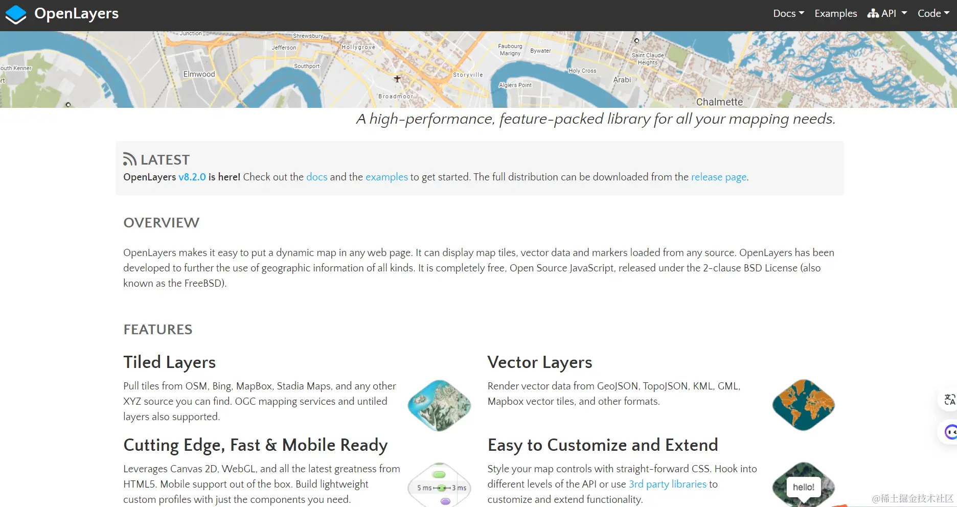Follow the examples link in Latest

point(386,177)
